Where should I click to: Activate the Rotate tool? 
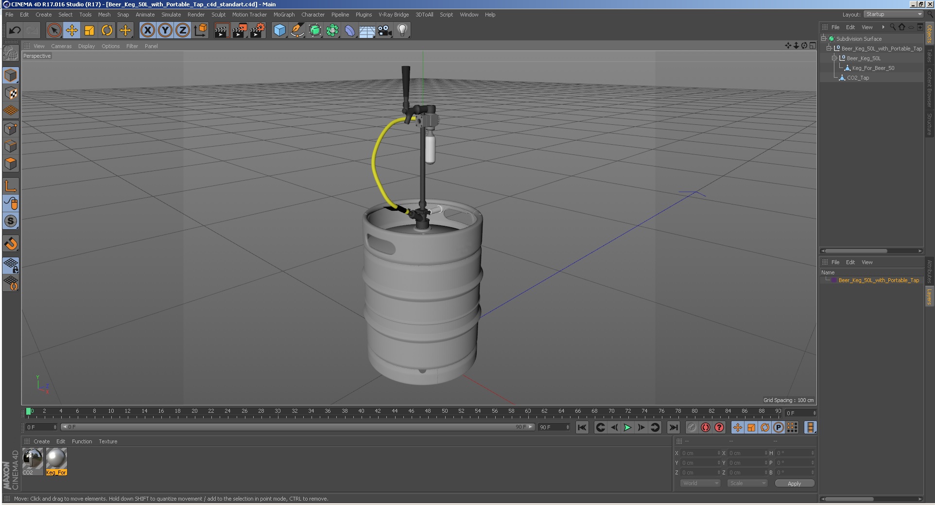click(107, 30)
